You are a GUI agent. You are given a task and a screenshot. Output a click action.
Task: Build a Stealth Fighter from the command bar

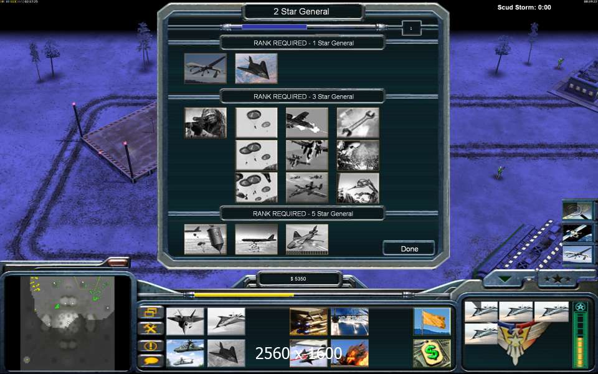click(226, 353)
